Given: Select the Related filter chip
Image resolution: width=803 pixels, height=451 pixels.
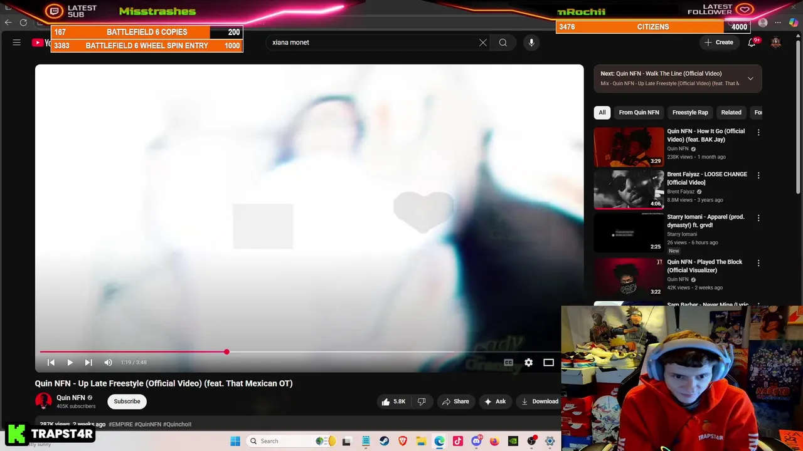Looking at the screenshot, I should 731,113.
